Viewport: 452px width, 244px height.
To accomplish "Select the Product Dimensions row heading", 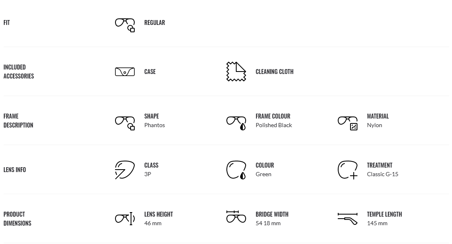I will coord(17,219).
